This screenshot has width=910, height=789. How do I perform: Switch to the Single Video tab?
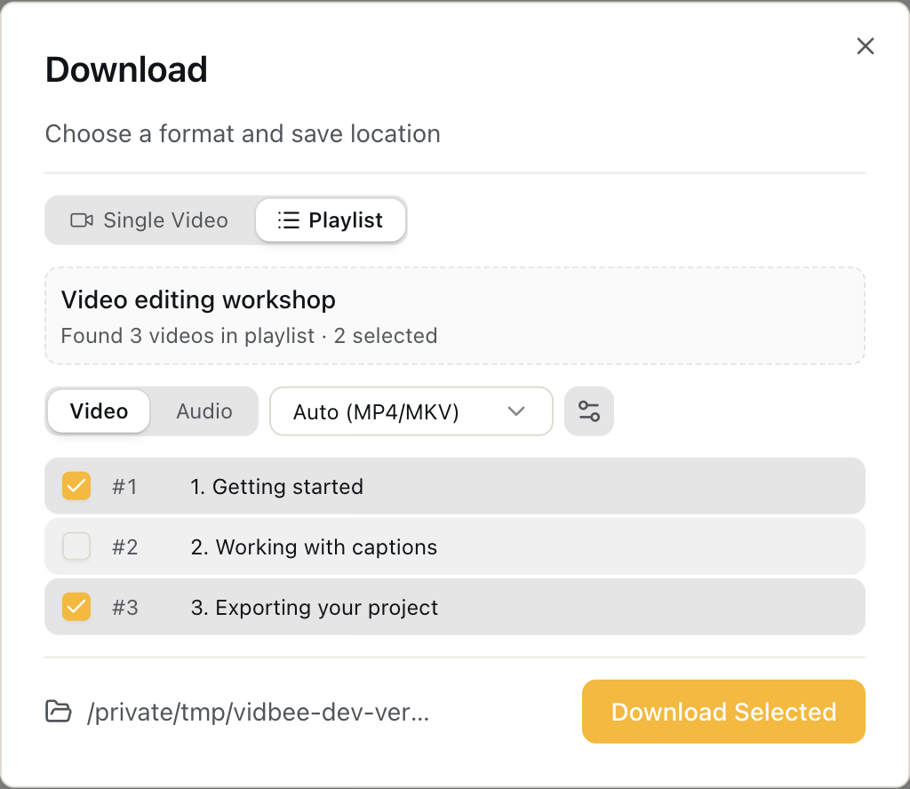pos(149,220)
